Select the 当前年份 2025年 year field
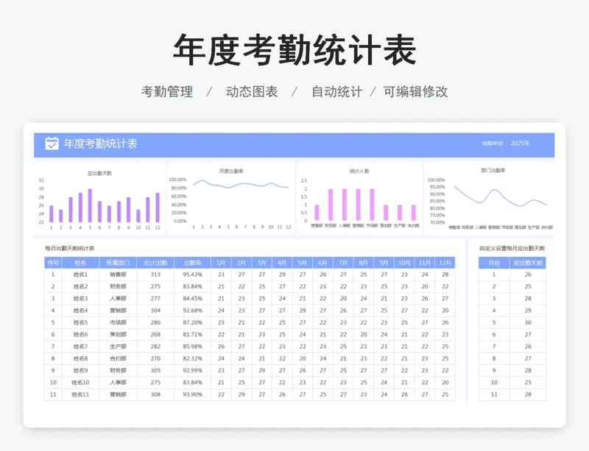 tap(505, 143)
